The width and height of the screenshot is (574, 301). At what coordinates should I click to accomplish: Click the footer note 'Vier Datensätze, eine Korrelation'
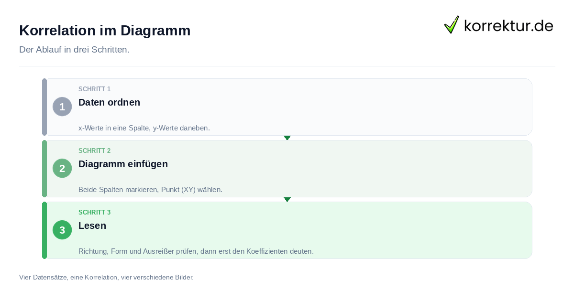point(106,277)
